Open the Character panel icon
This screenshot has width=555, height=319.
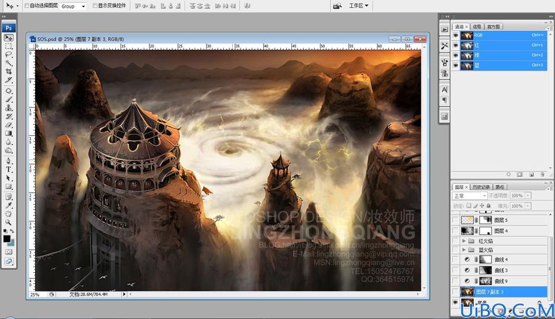[x=445, y=90]
